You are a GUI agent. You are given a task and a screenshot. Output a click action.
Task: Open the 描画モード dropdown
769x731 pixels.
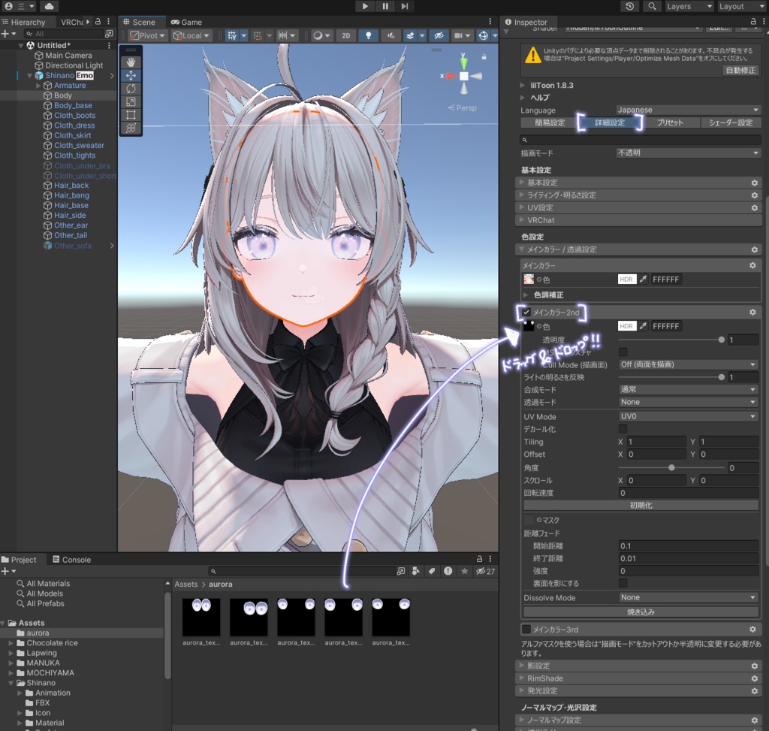(x=687, y=152)
